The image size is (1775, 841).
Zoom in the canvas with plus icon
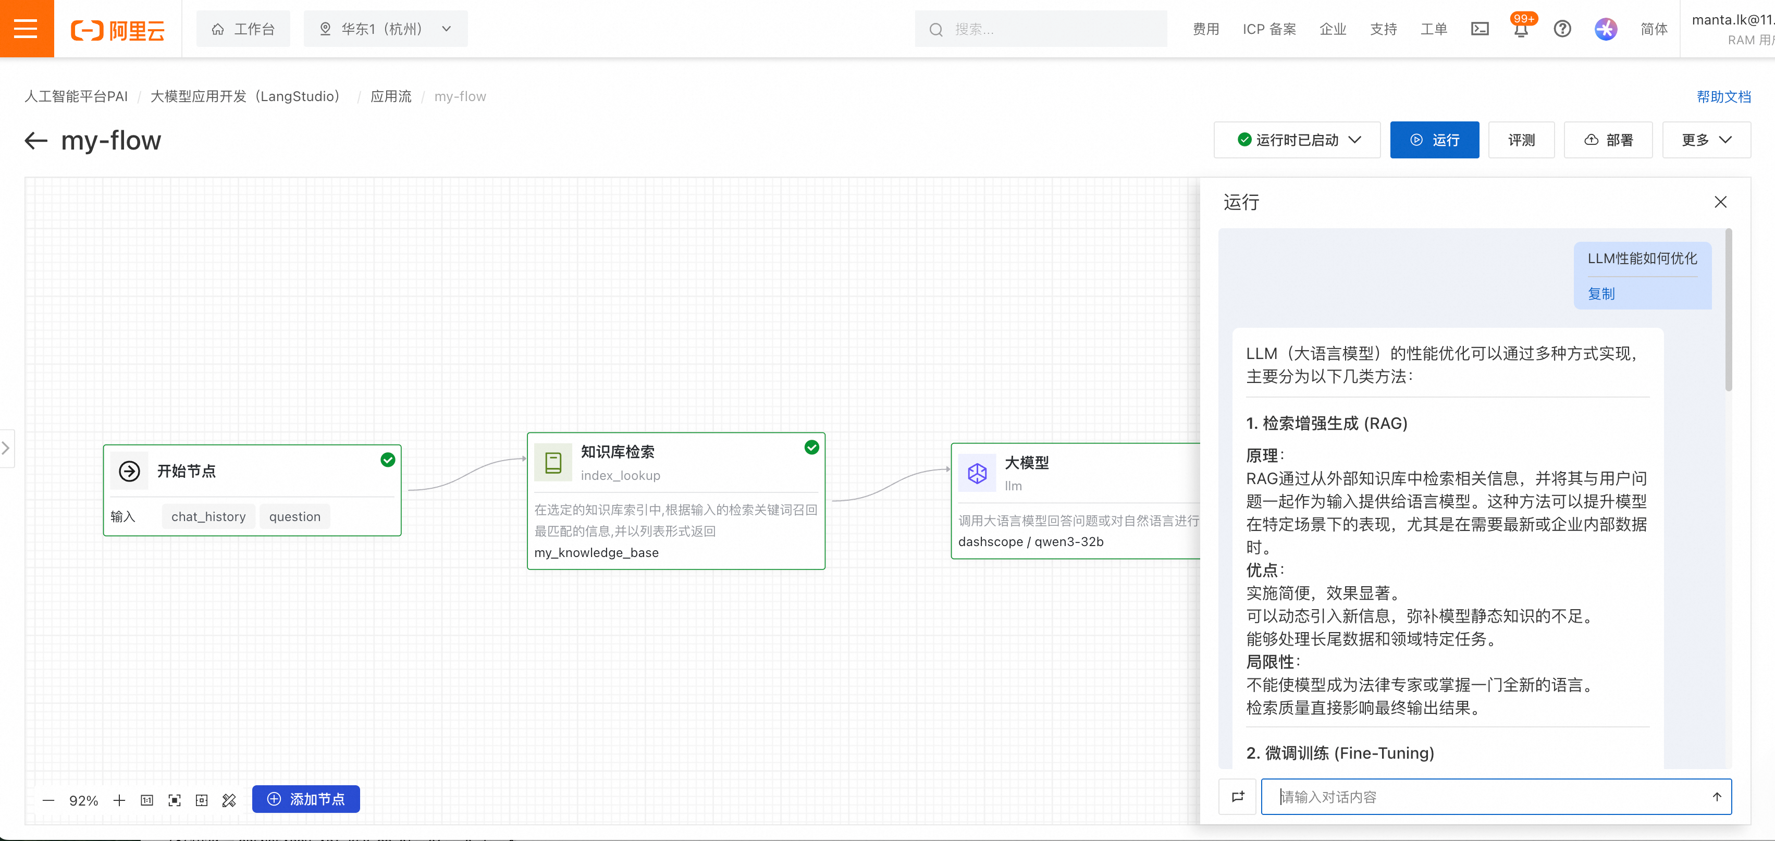coord(119,800)
